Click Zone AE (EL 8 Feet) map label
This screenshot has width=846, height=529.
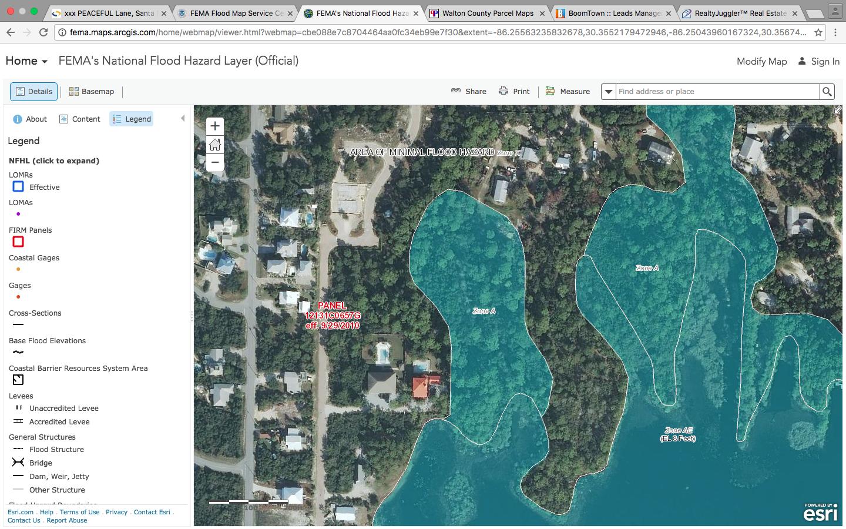[678, 434]
